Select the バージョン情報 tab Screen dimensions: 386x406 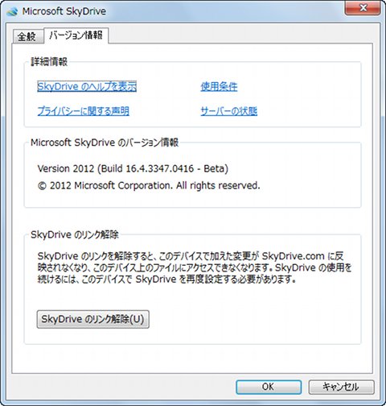point(76,35)
